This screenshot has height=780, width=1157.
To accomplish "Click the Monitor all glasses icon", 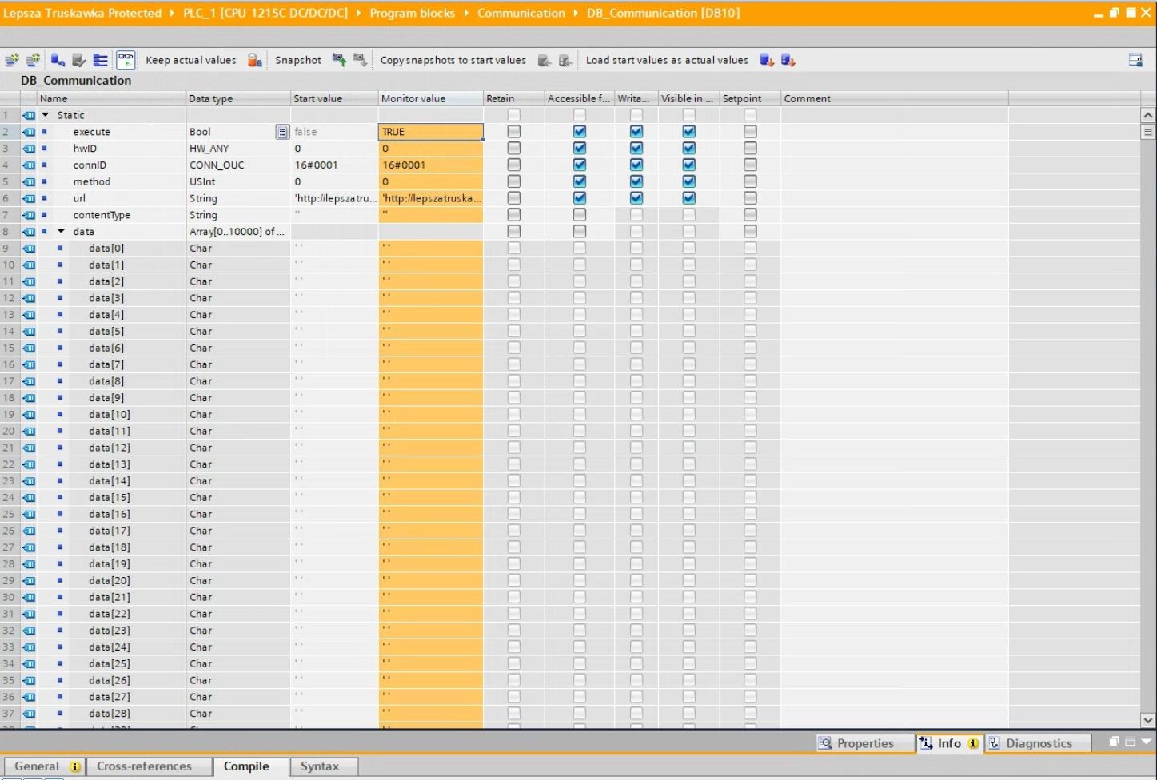I will pos(126,60).
